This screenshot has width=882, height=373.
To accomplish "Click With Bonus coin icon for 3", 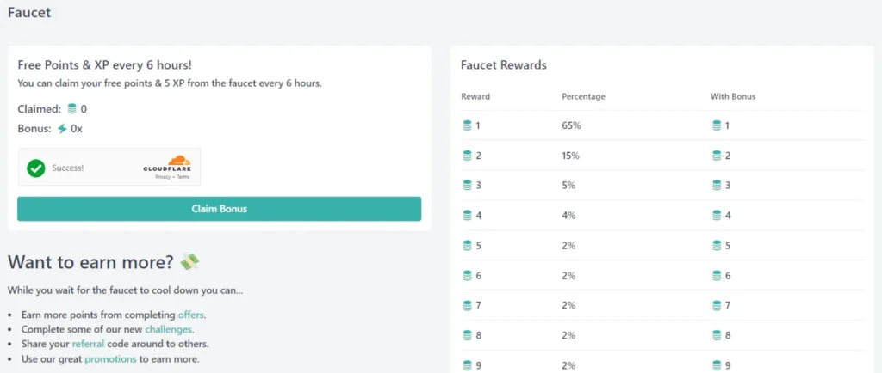I will tap(717, 186).
